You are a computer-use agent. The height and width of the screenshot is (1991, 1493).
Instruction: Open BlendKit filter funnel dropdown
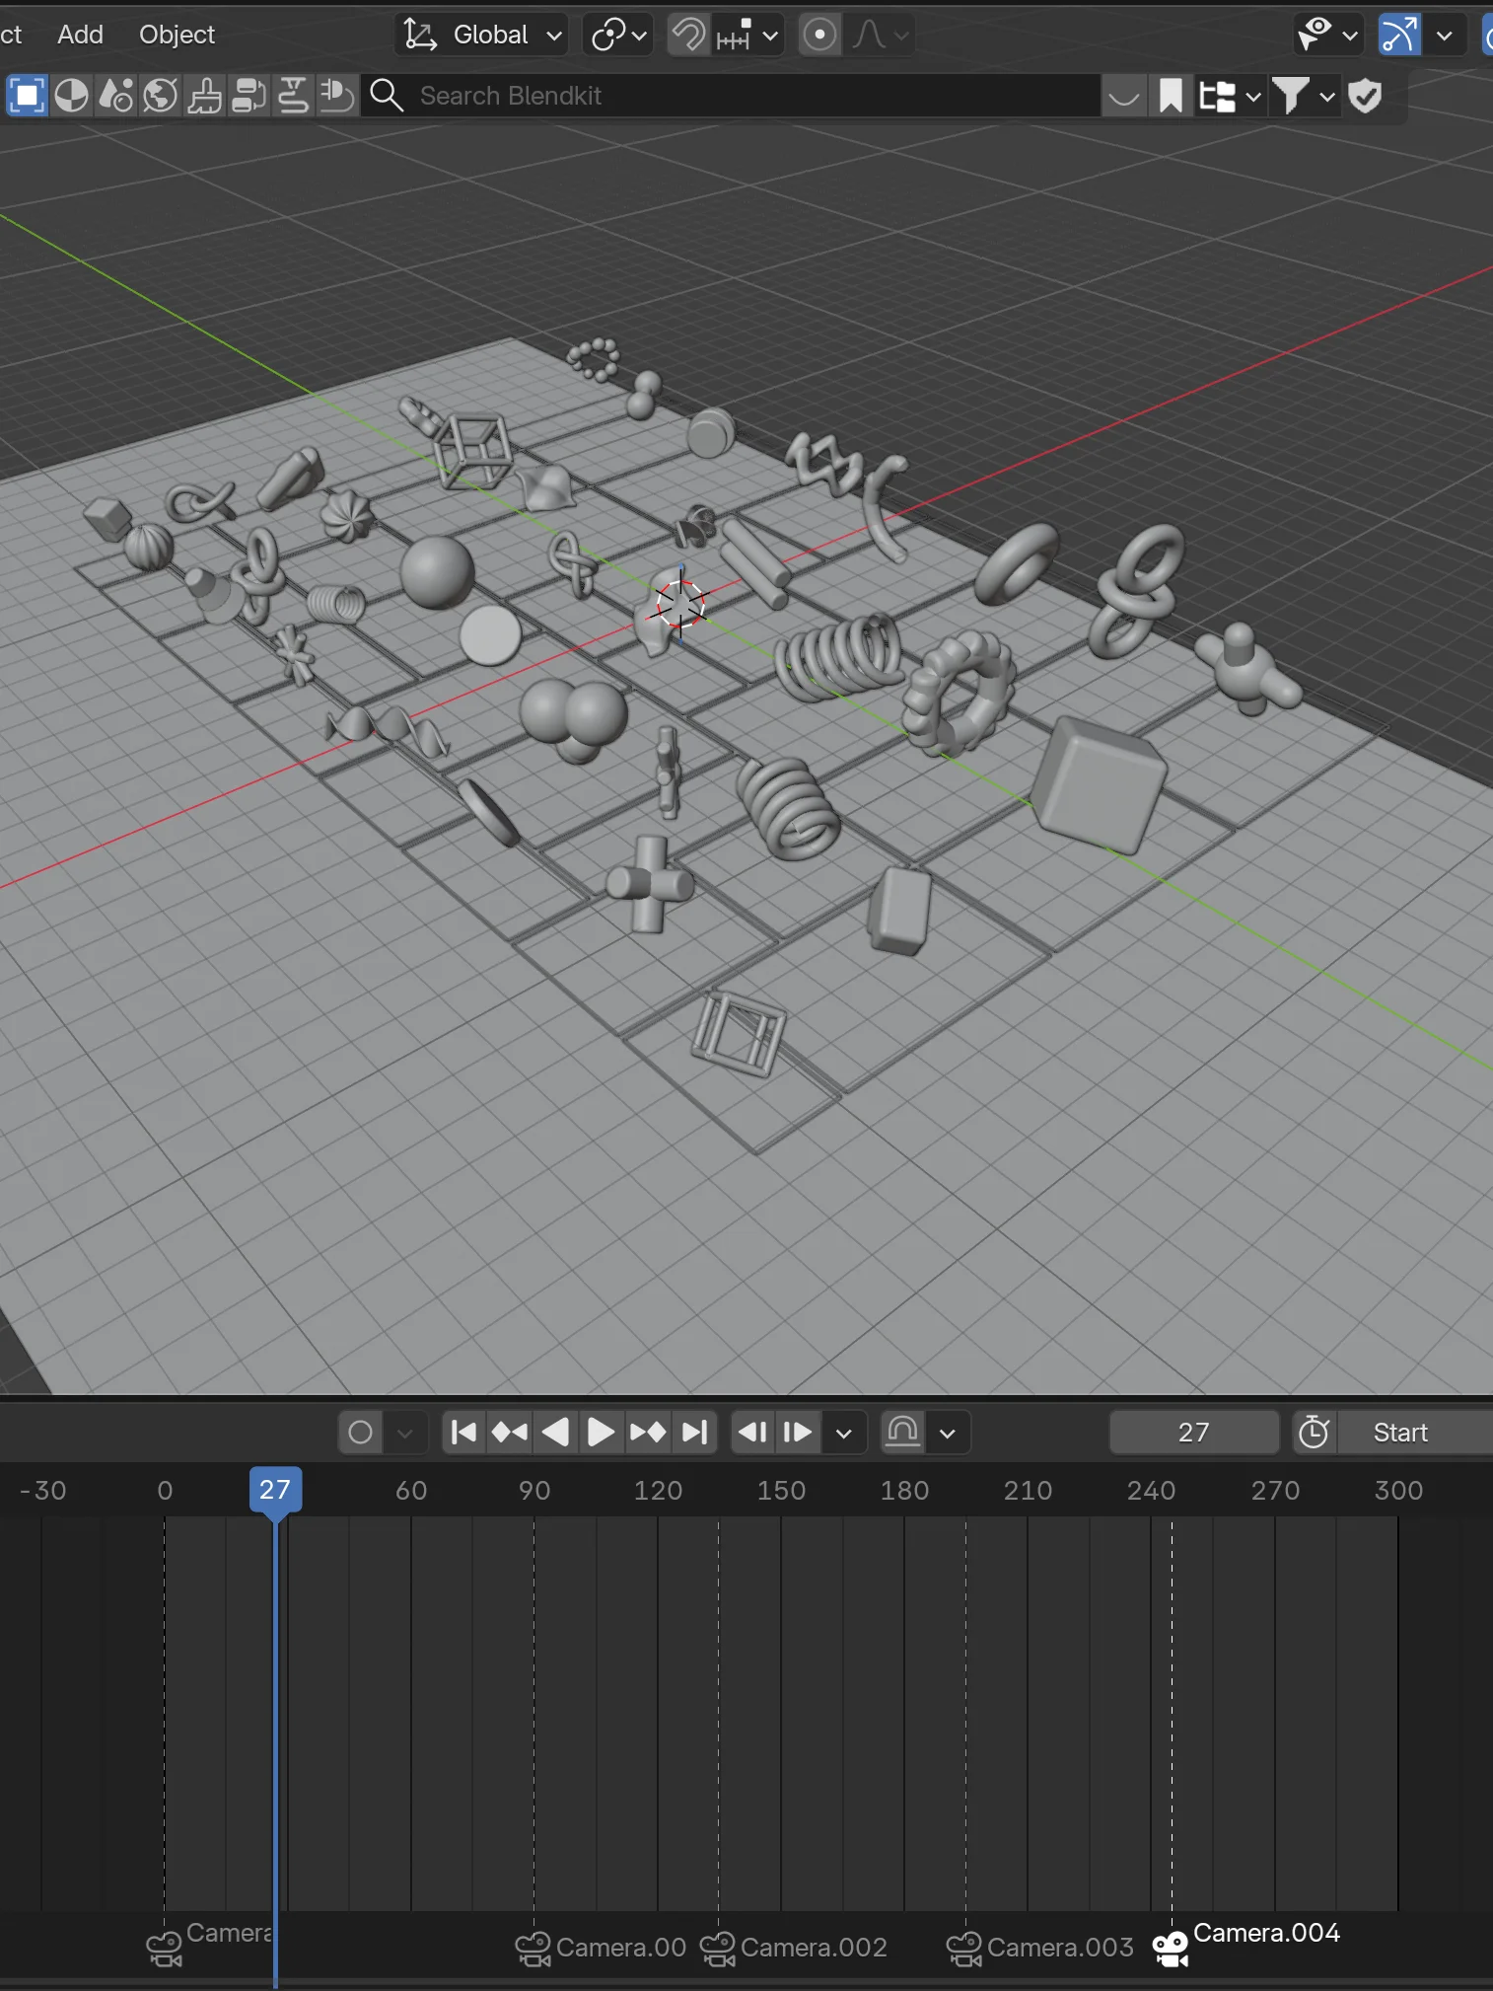[x=1304, y=96]
